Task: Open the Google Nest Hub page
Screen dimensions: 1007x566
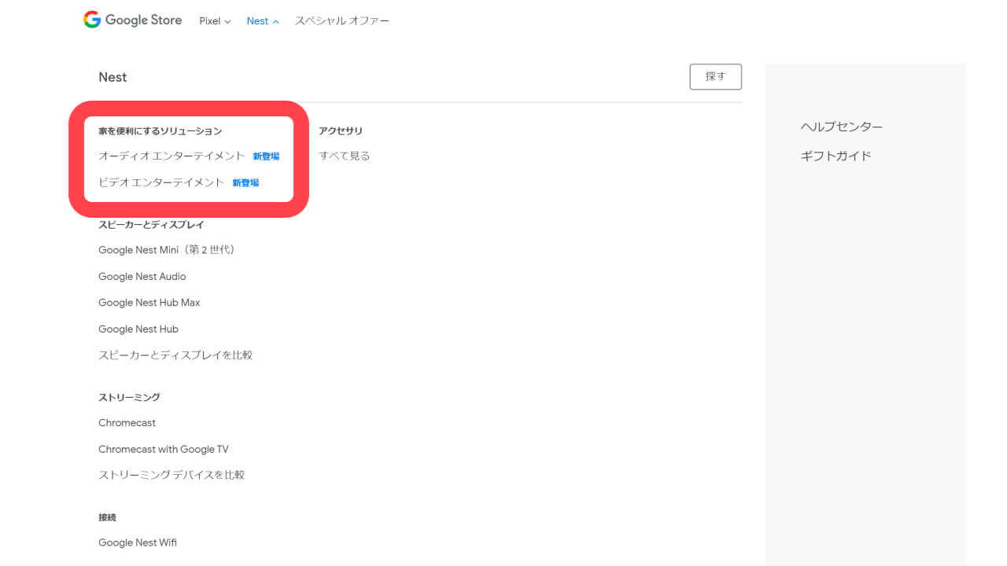Action: (x=138, y=329)
